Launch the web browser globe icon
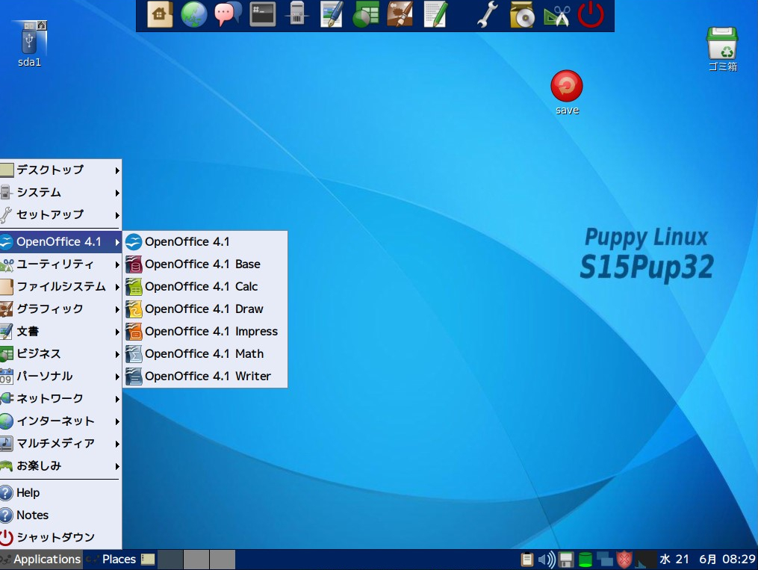The image size is (758, 570). 194,14
